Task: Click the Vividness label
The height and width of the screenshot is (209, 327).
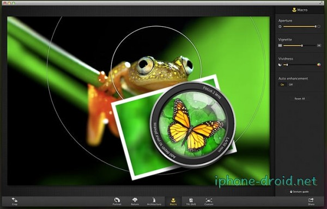Action: [x=286, y=59]
